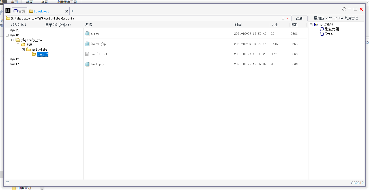Click the WWW folder icon
The height and width of the screenshot is (190, 369).
[x=23, y=45]
